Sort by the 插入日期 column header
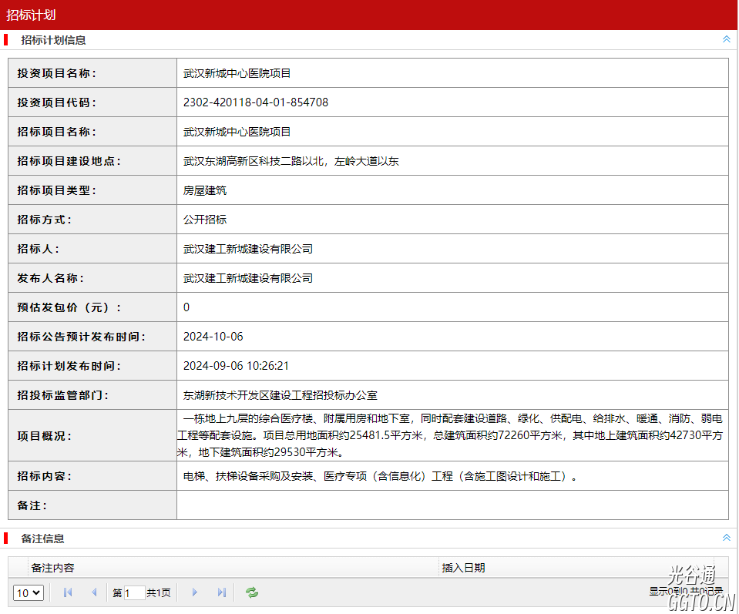The image size is (739, 614). pos(463,568)
